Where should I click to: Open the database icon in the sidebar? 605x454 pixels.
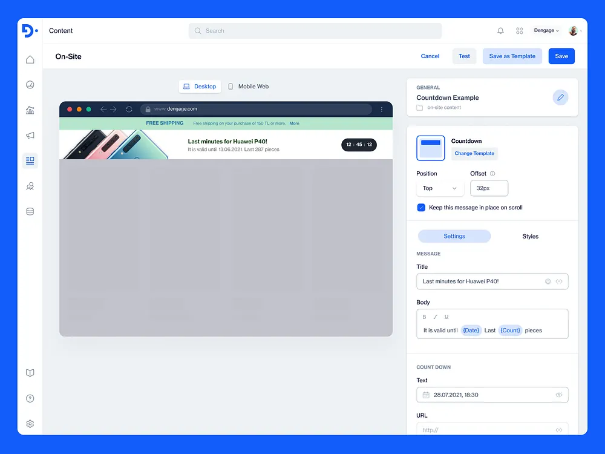coord(30,211)
